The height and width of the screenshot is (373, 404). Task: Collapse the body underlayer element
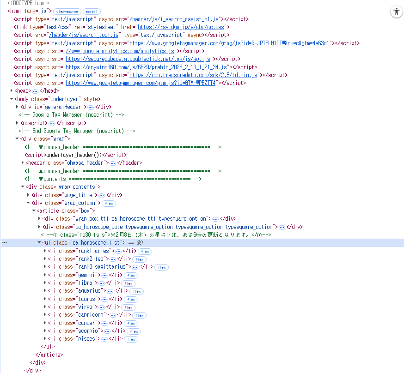[12, 99]
